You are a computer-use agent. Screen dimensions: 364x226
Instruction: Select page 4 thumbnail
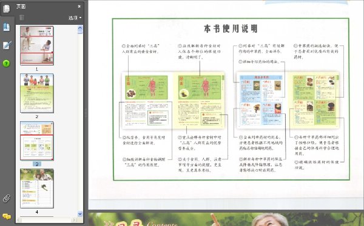pyautogui.click(x=37, y=188)
